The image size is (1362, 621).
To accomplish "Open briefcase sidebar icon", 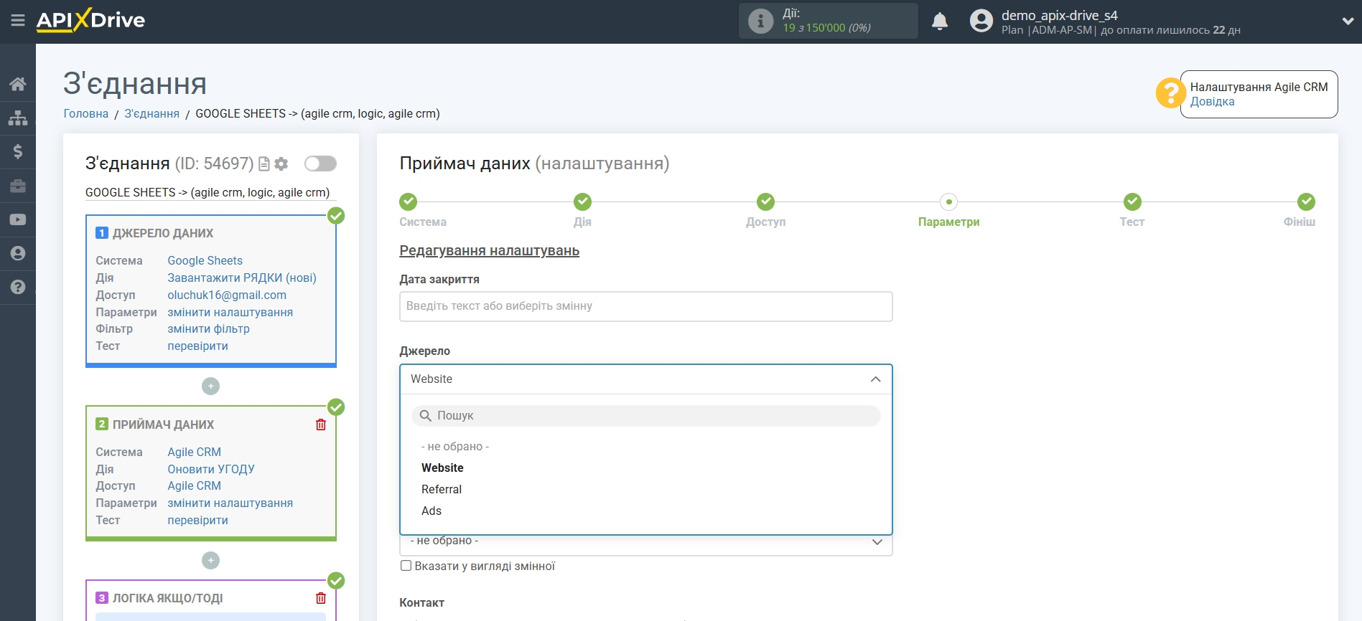I will (x=18, y=186).
